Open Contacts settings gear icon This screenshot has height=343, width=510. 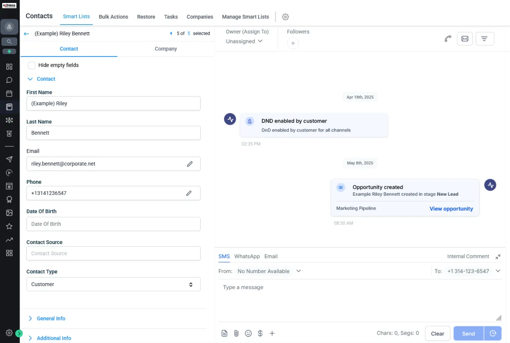pos(286,17)
